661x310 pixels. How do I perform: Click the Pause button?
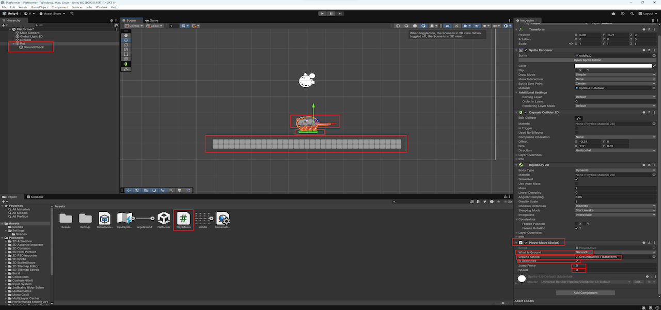(x=332, y=13)
